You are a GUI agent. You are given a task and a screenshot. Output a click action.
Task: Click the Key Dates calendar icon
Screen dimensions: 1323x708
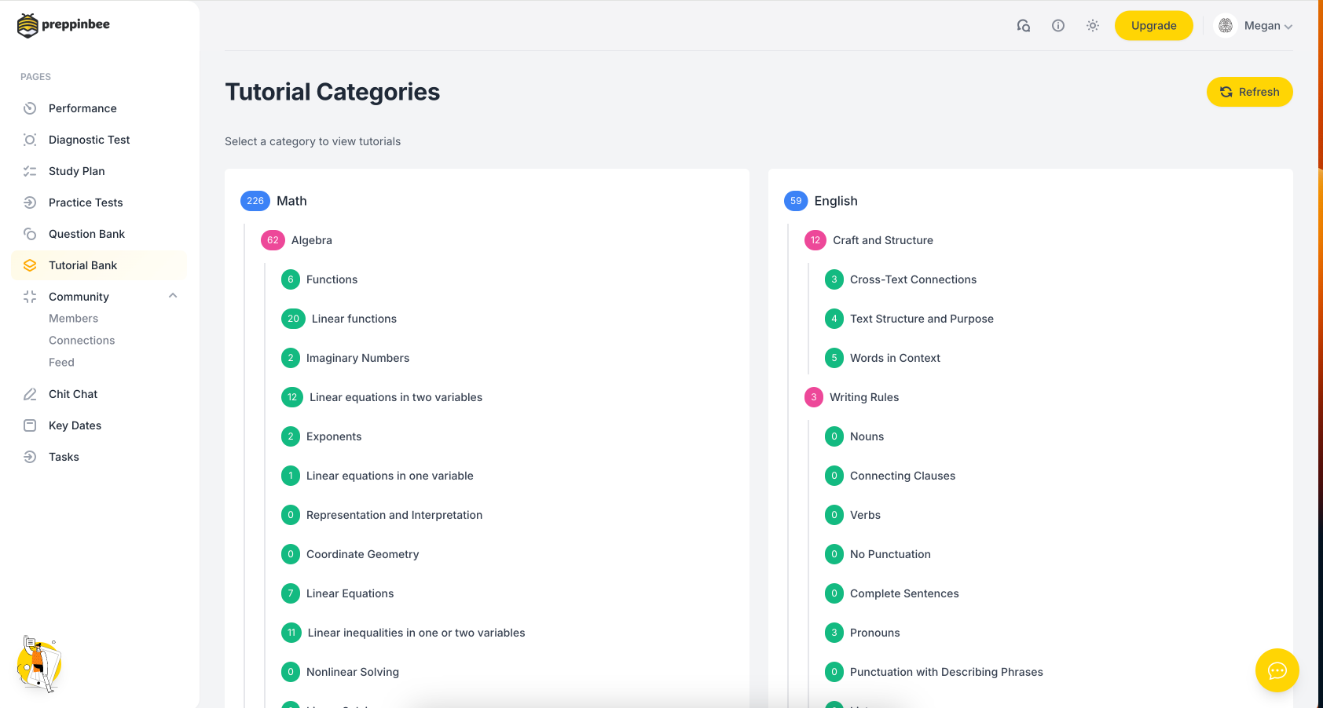coord(30,425)
